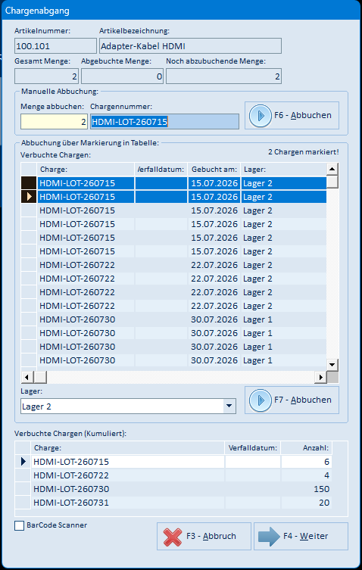Image resolution: width=362 pixels, height=570 pixels.
Task: Click the row selector of current marked row
Action: coord(29,197)
